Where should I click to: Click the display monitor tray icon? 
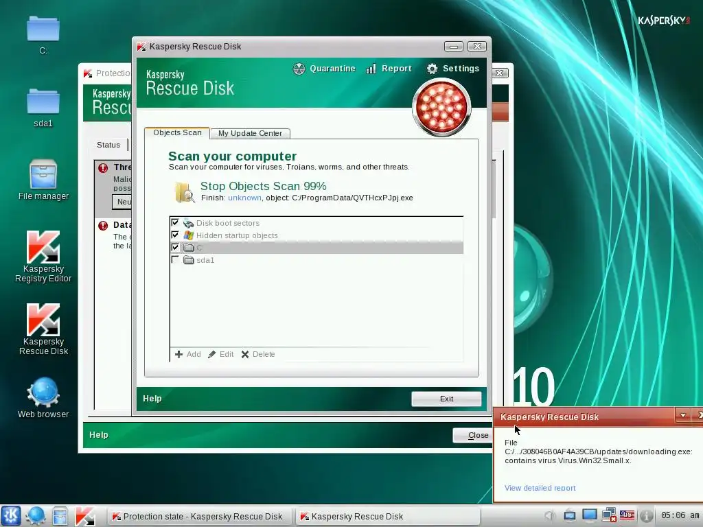click(589, 515)
